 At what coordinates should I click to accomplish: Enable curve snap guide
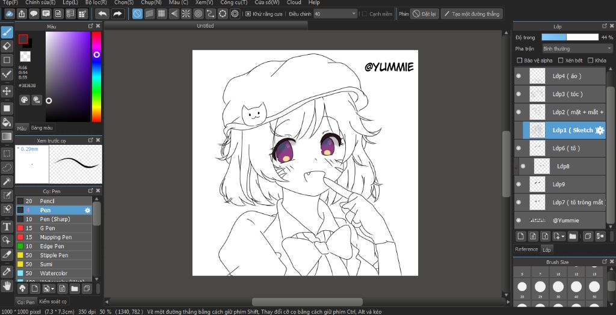point(211,14)
